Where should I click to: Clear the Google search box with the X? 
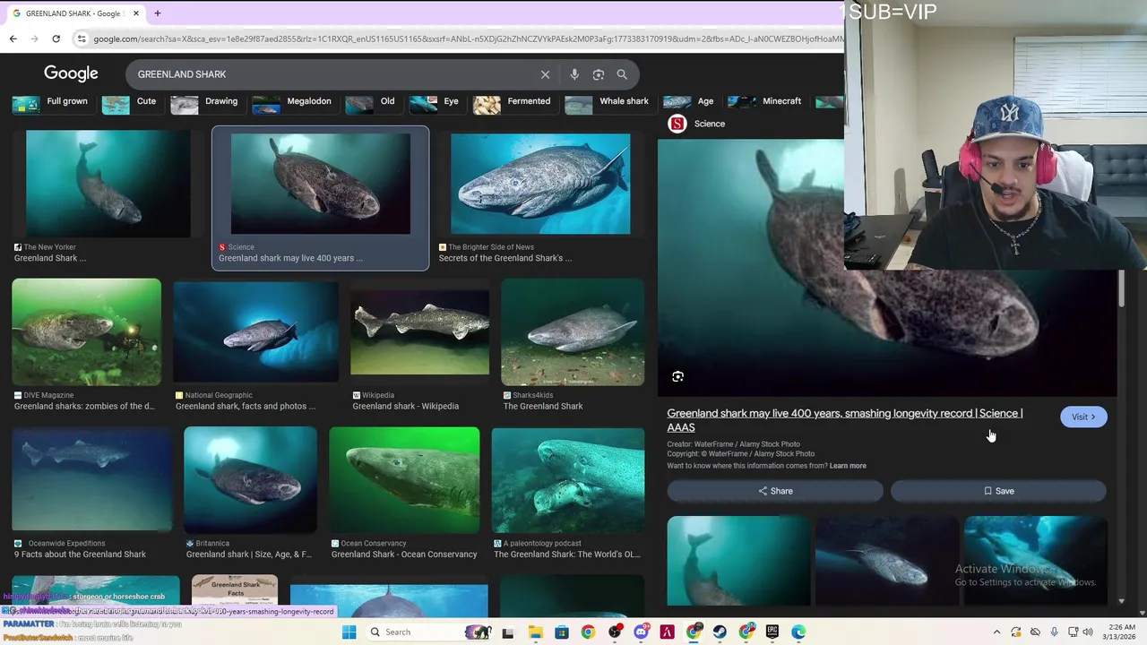545,74
